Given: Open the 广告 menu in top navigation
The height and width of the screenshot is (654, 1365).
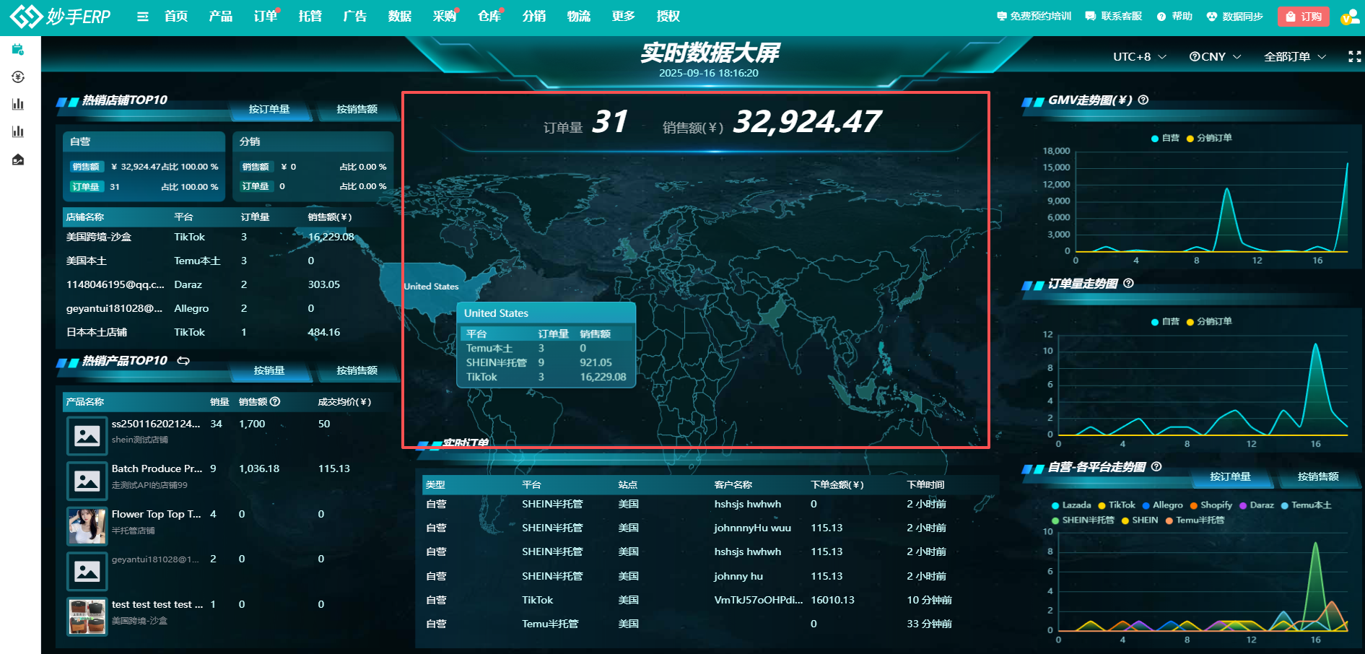Looking at the screenshot, I should point(355,16).
